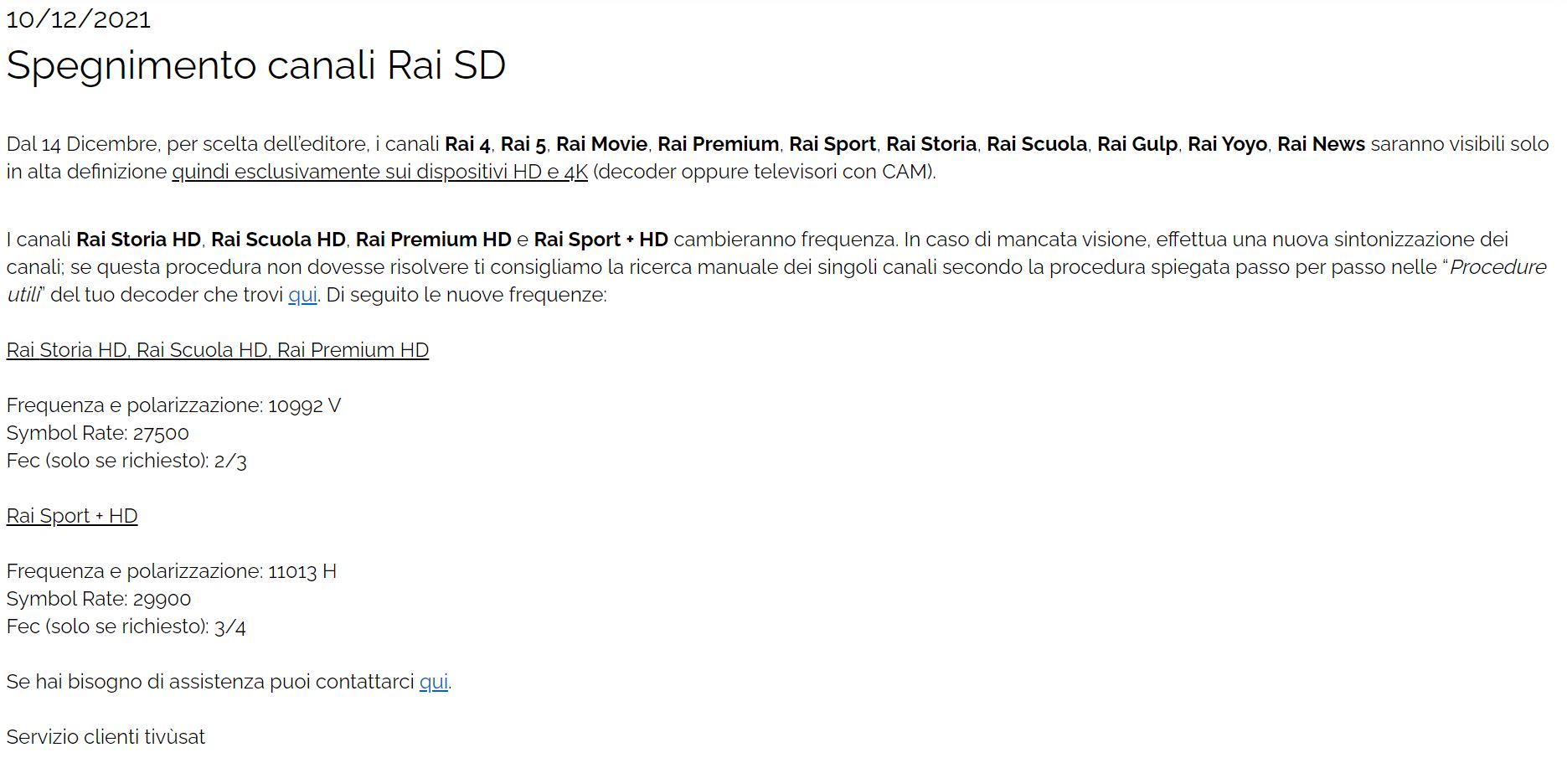Click underlined 'quindi esclusivamente sui dispositivi HD e 4K'

[379, 172]
